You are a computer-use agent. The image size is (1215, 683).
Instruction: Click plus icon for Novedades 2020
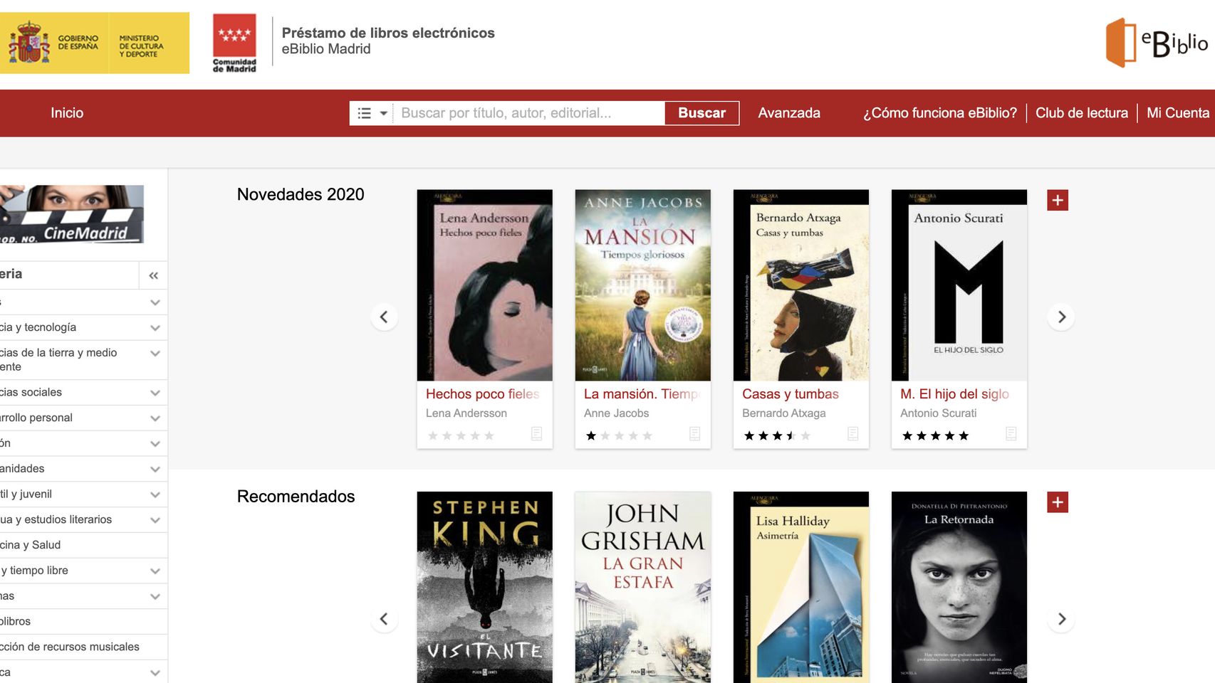click(1058, 201)
